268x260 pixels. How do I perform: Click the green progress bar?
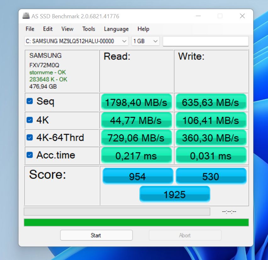click(136, 223)
